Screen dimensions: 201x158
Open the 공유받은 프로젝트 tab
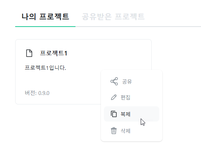tap(113, 16)
